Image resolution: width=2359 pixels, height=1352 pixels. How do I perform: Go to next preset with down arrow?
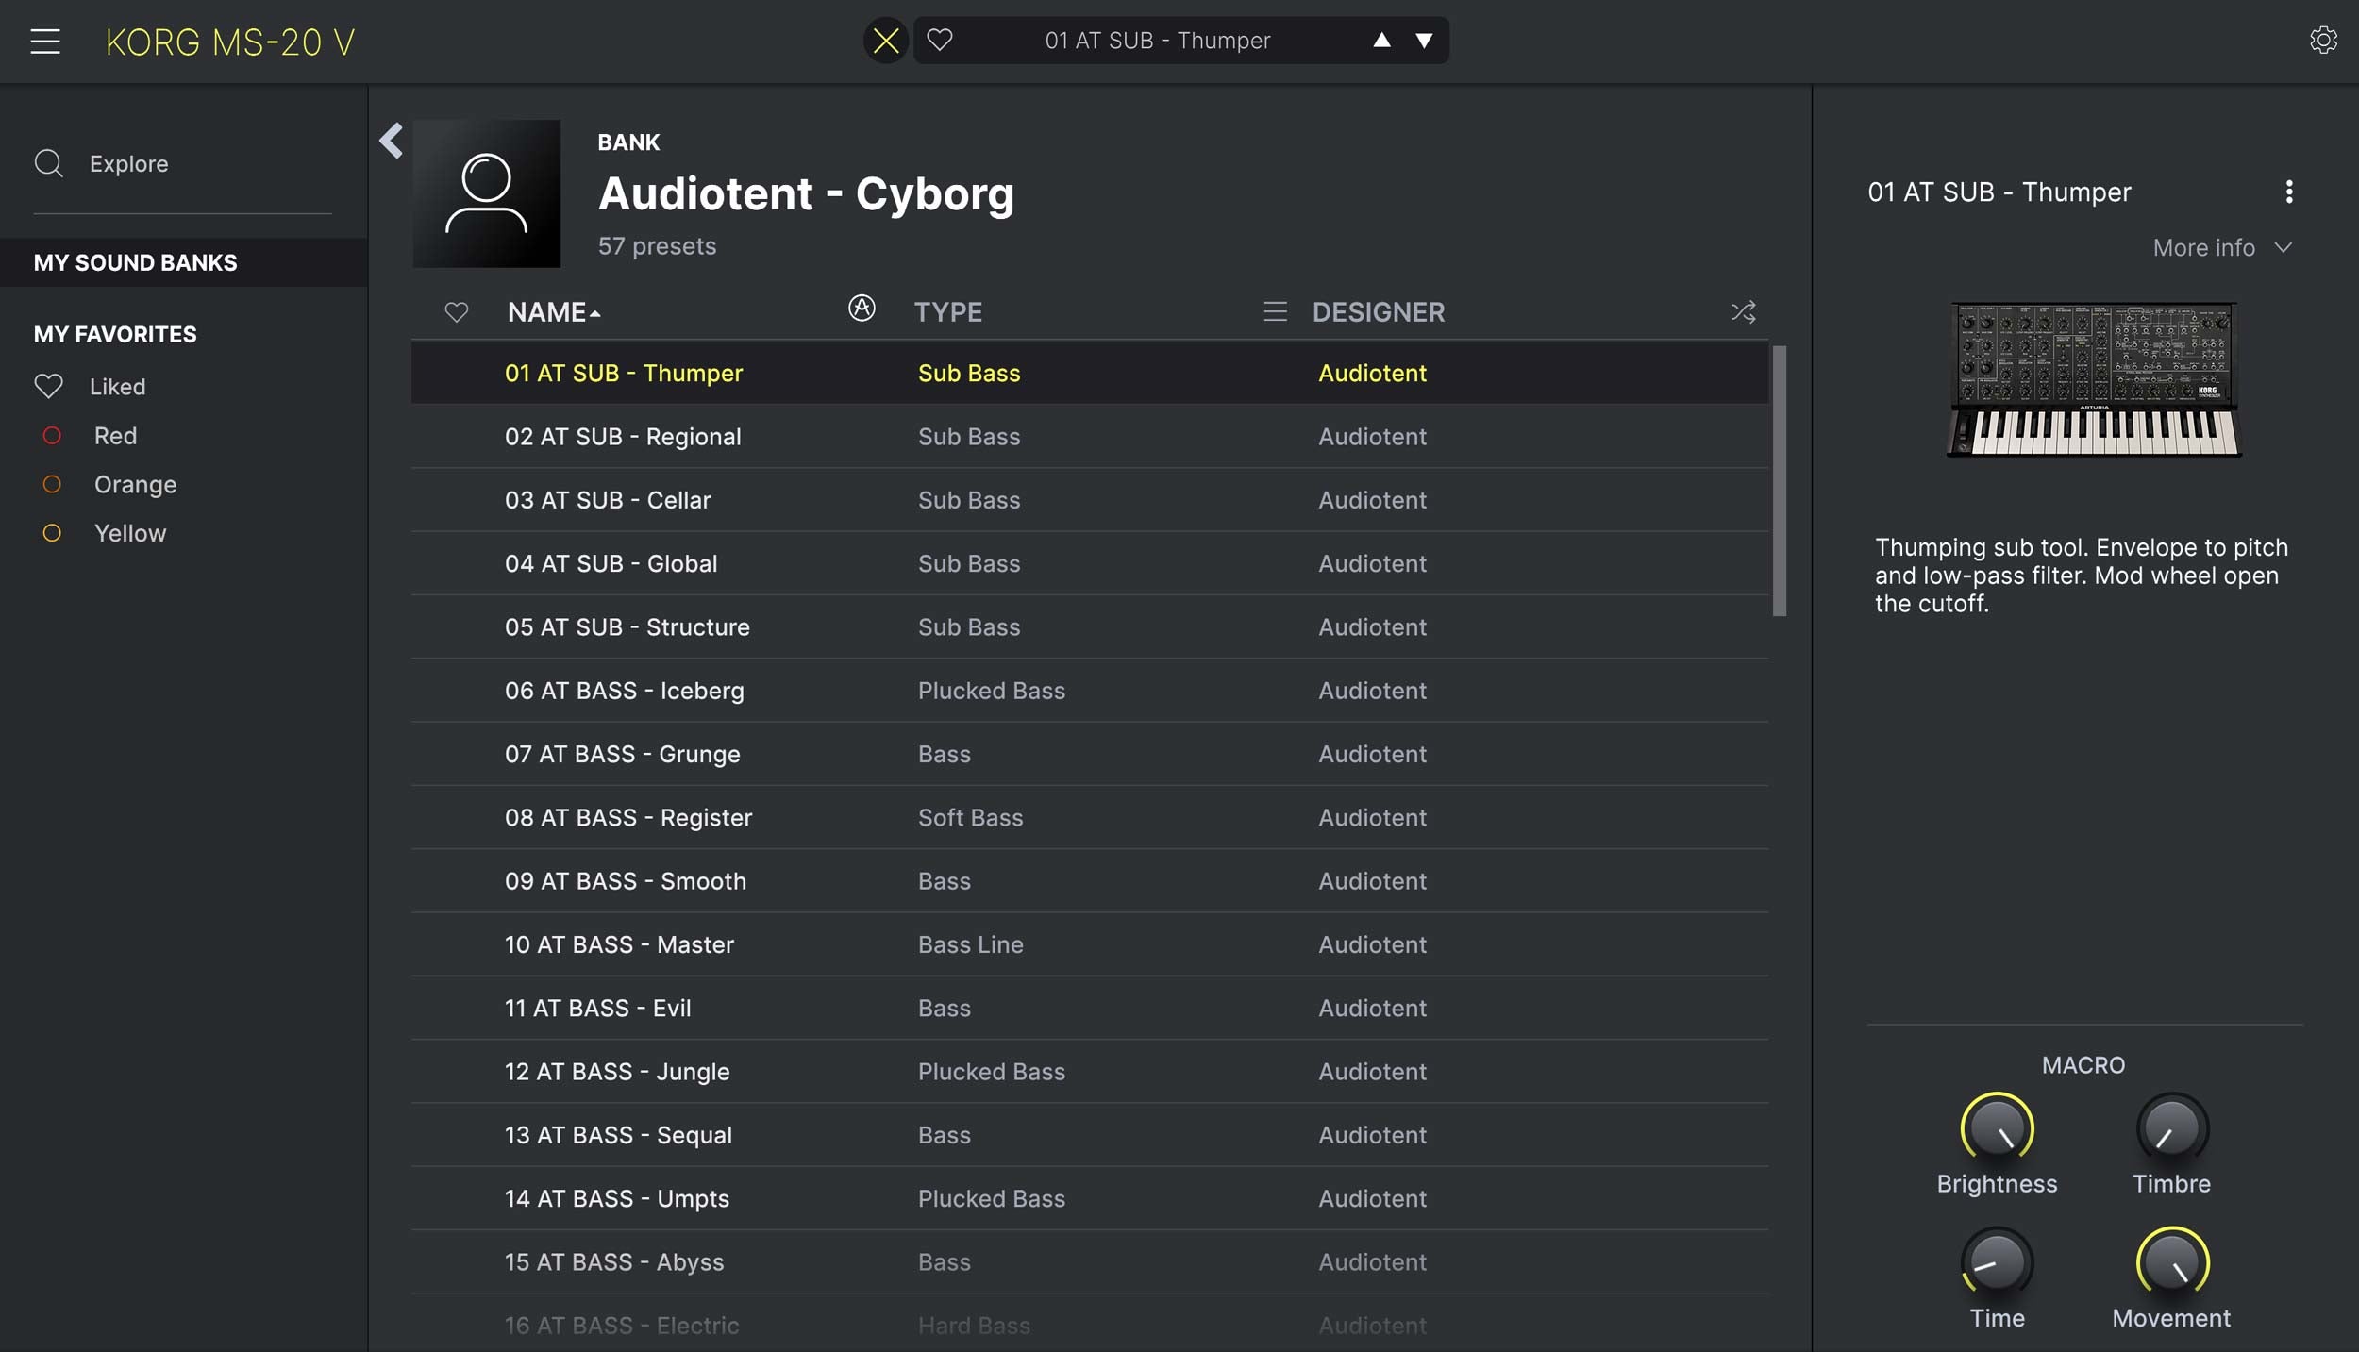click(x=1424, y=41)
